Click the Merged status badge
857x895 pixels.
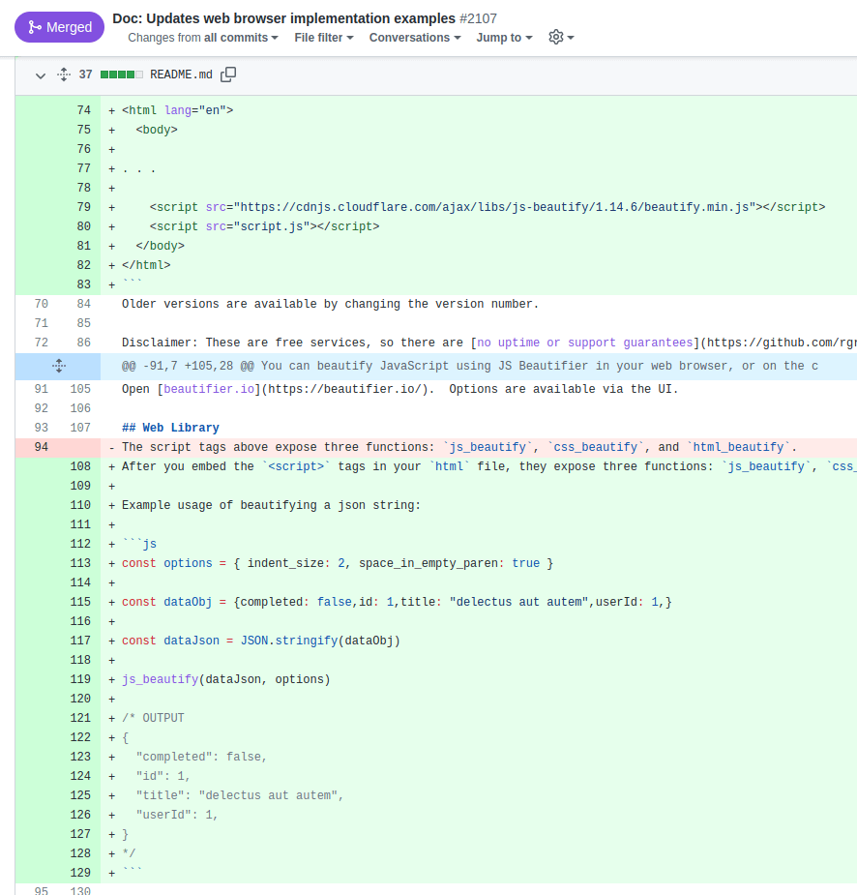59,27
